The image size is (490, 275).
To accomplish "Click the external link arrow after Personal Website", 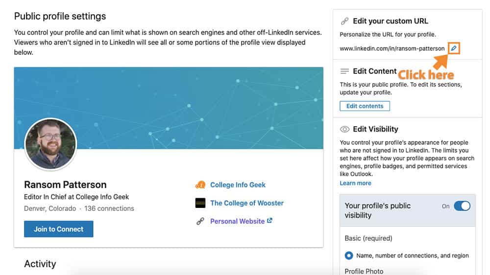I will [269, 221].
